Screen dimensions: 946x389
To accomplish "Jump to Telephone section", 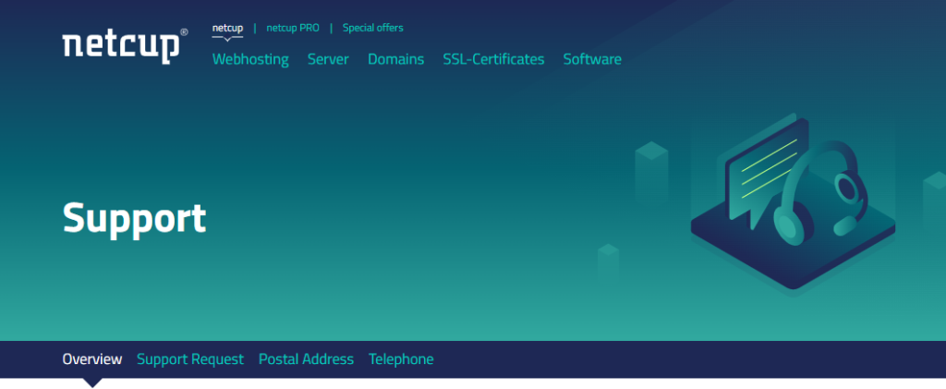I will pyautogui.click(x=401, y=359).
